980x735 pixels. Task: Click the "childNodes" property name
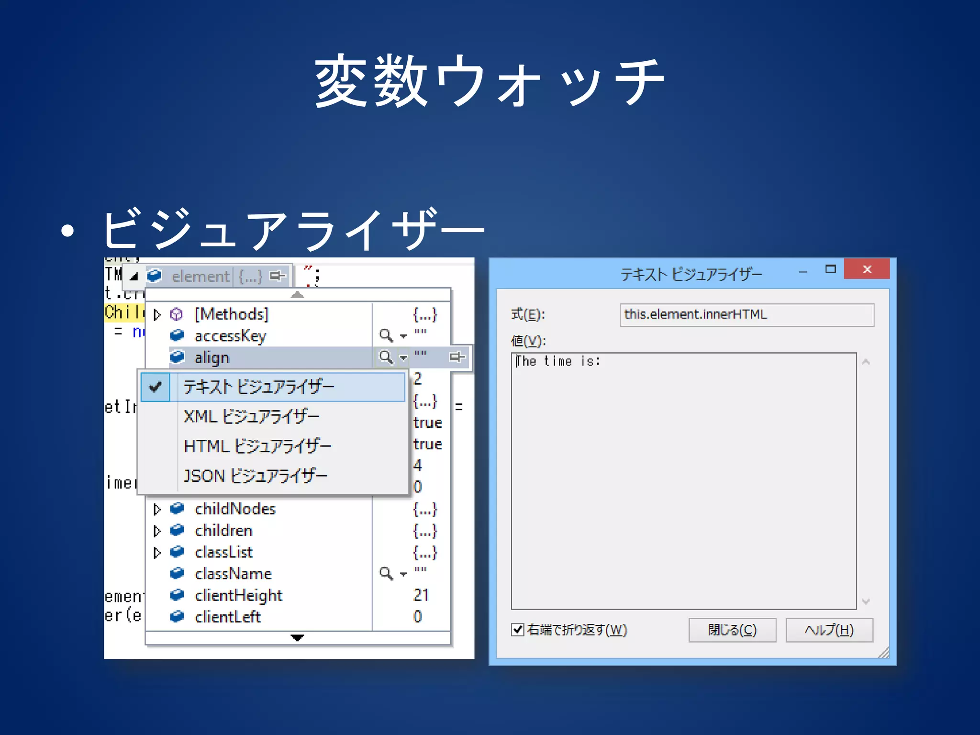[x=235, y=509]
